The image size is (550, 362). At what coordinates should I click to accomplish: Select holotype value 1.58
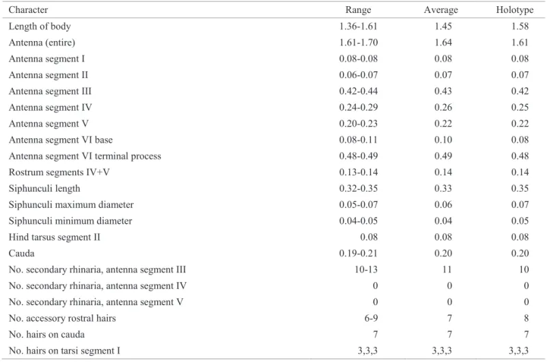tap(519, 27)
